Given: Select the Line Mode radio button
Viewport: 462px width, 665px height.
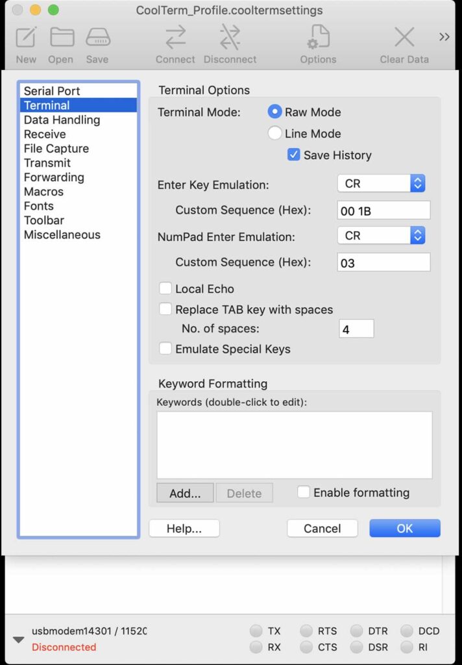Looking at the screenshot, I should click(275, 134).
